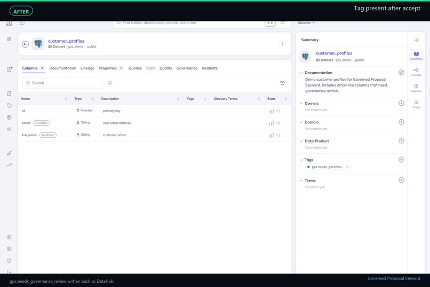Open the schema version history icon
The height and width of the screenshot is (287, 430).
point(282,83)
